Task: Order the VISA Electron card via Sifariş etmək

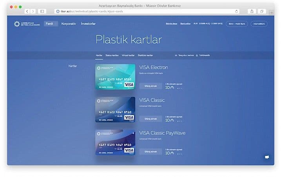Action: 150,86
